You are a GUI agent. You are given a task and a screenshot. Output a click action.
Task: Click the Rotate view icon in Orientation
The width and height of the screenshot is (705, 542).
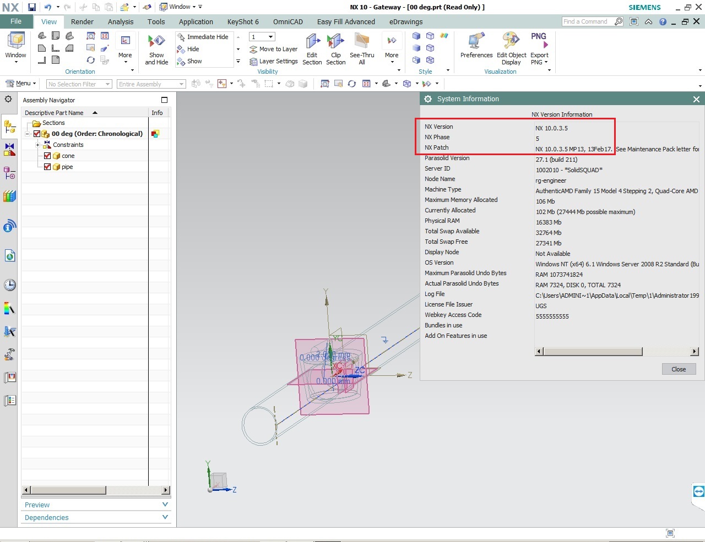90,60
